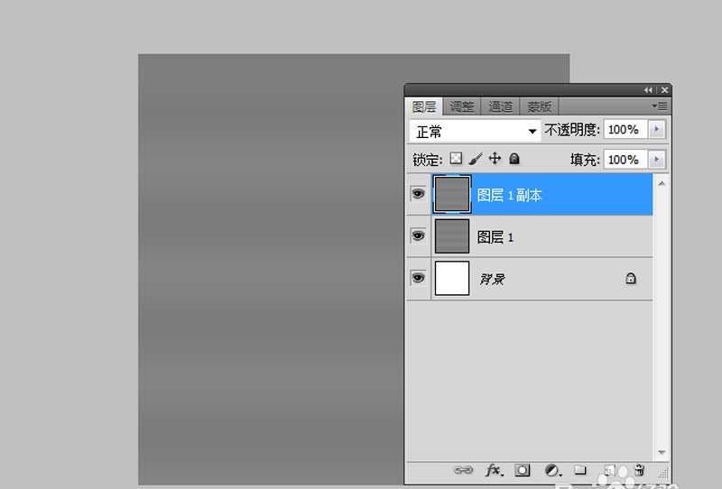Switch to the 通道 tab
Image resolution: width=722 pixels, height=489 pixels.
[501, 106]
